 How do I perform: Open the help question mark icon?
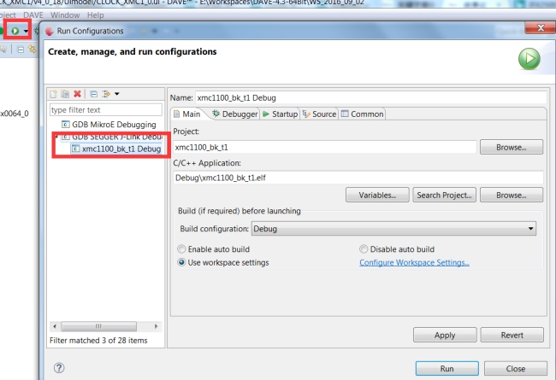click(59, 368)
